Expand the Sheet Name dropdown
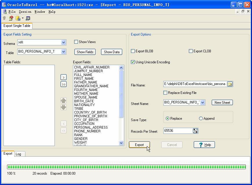252x185 pixels. 202,102
